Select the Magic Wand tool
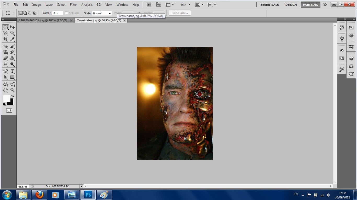This screenshot has height=200, width=357. pyautogui.click(x=12, y=33)
